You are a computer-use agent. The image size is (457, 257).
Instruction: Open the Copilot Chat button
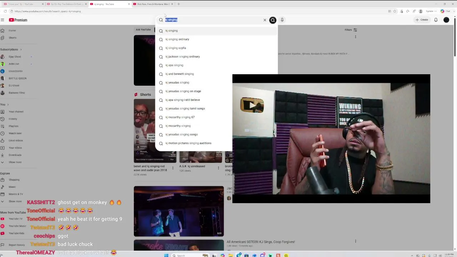445,11
